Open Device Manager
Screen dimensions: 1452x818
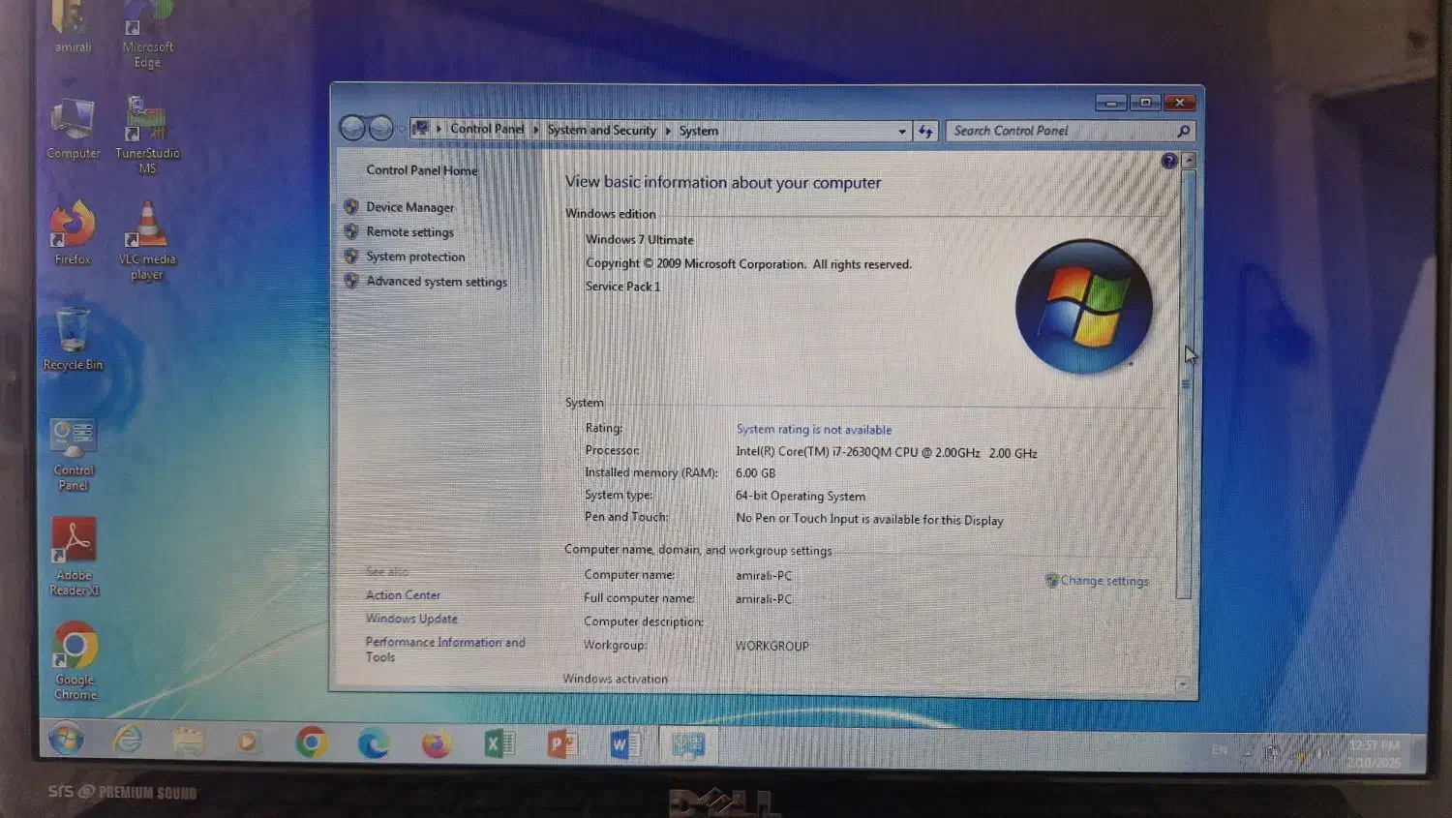click(409, 207)
